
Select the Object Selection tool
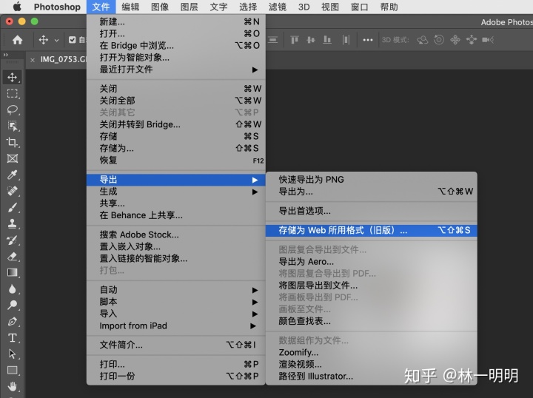(13, 126)
